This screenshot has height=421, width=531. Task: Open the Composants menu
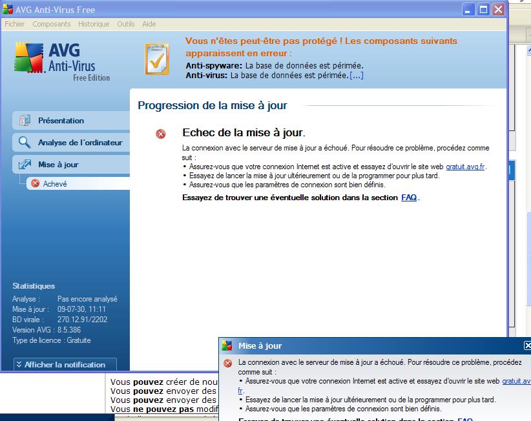pyautogui.click(x=52, y=24)
